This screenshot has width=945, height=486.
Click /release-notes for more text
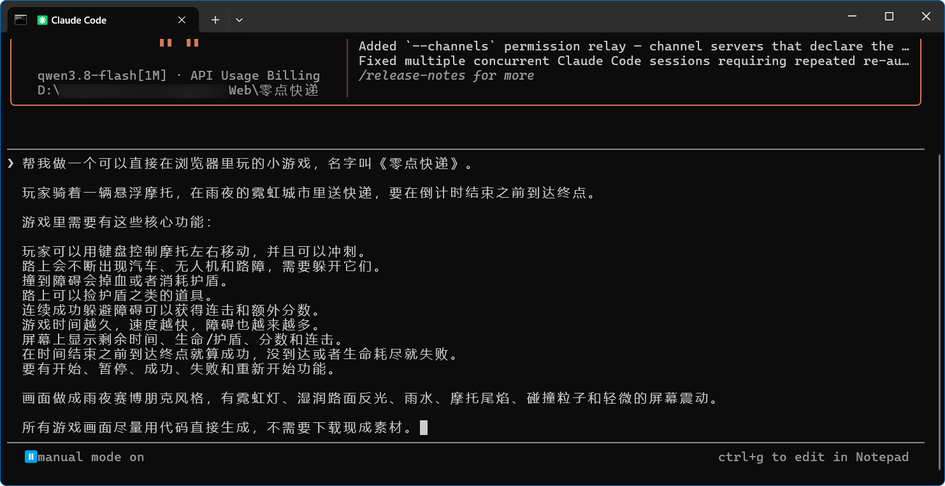[446, 76]
